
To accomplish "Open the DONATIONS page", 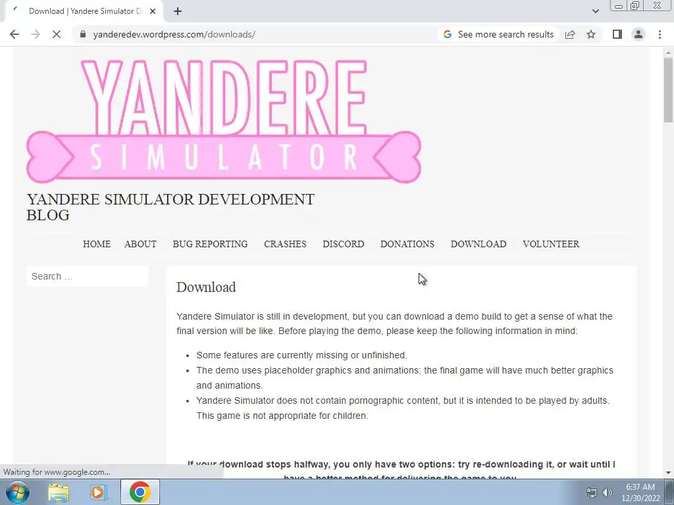I will [407, 244].
